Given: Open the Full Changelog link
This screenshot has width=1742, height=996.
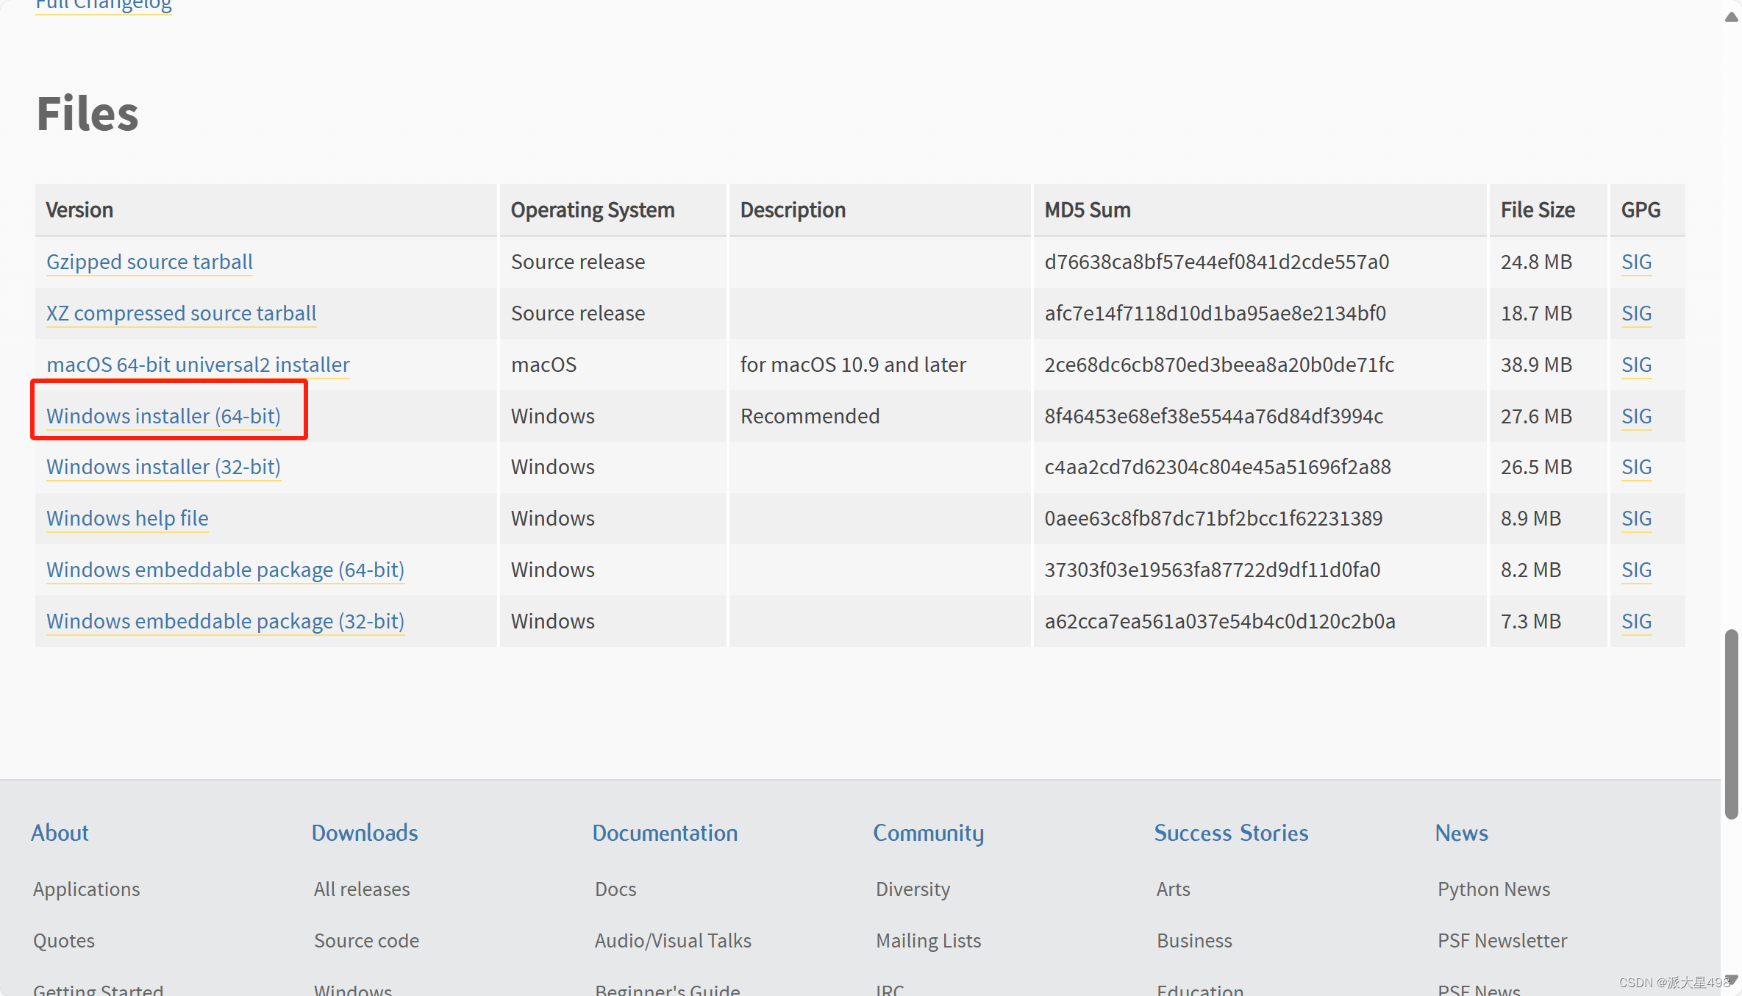Looking at the screenshot, I should point(103,6).
